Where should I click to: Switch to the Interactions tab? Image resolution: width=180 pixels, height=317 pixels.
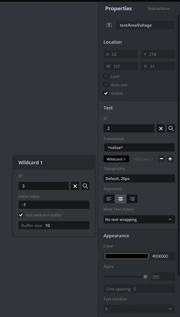(159, 9)
